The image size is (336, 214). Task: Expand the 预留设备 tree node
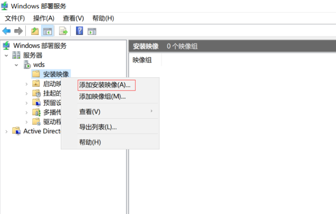point(26,103)
